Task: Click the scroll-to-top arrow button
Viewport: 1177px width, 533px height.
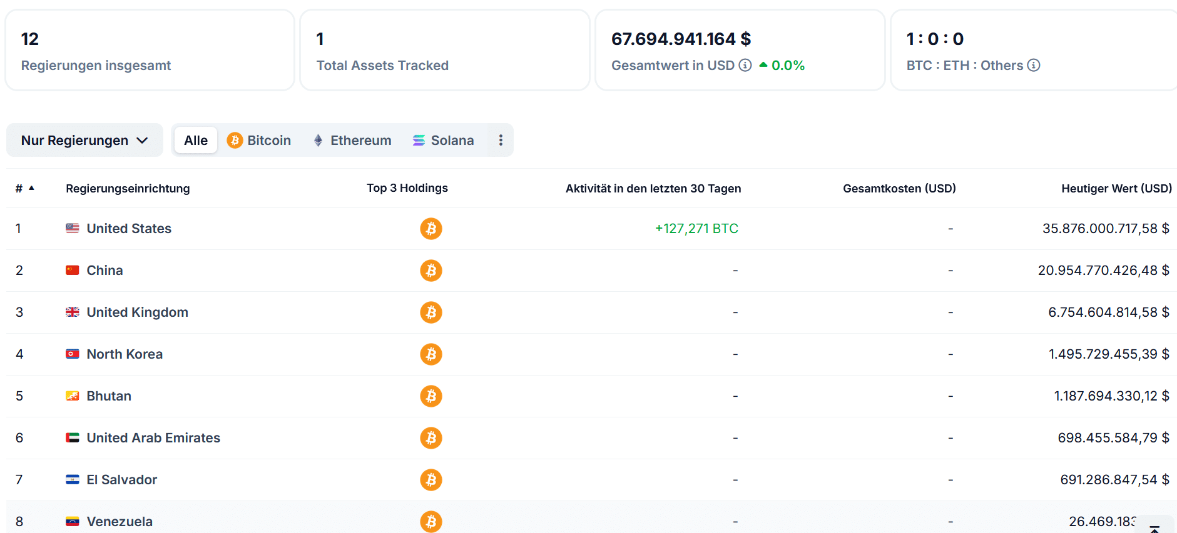Action: pos(1154,527)
